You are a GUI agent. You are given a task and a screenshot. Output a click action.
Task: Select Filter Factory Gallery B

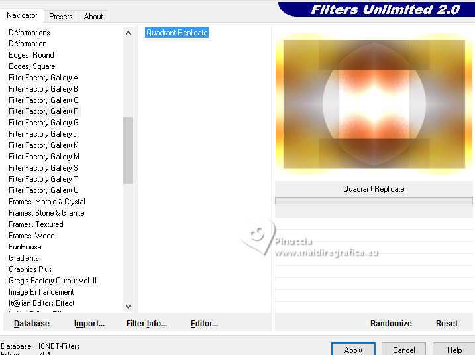pyautogui.click(x=43, y=89)
